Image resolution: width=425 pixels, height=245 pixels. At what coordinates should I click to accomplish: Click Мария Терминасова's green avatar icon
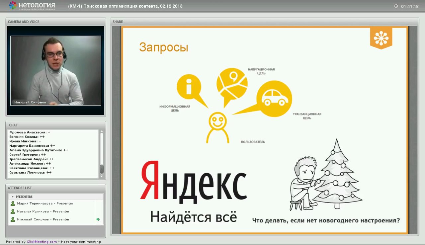13,203
